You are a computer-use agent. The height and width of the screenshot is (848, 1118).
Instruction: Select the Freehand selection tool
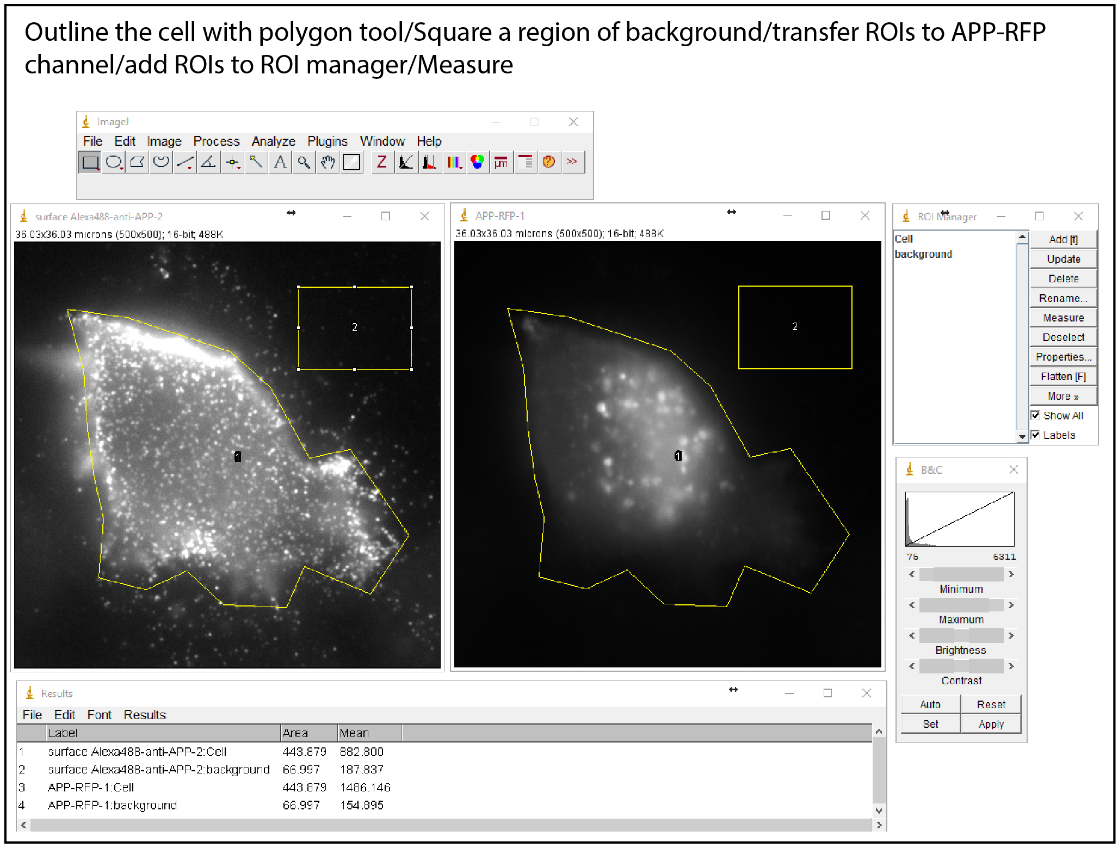[161, 162]
